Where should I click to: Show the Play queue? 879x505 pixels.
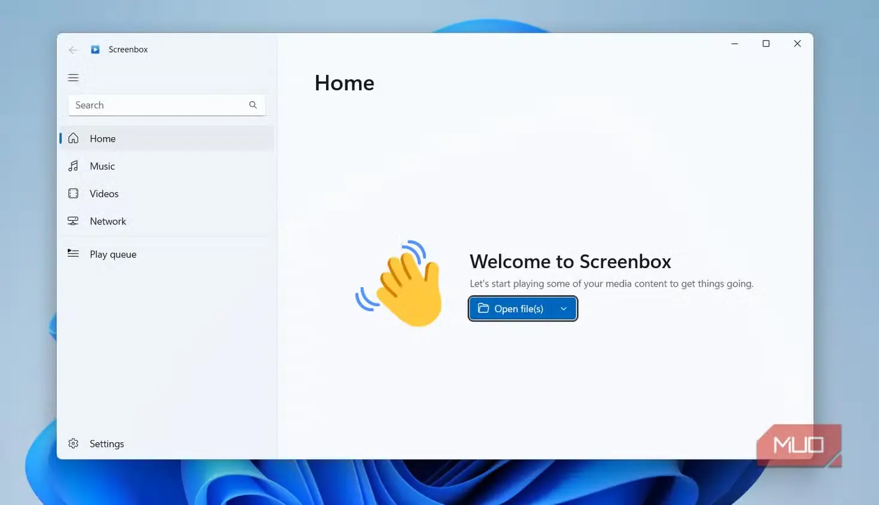(x=167, y=254)
